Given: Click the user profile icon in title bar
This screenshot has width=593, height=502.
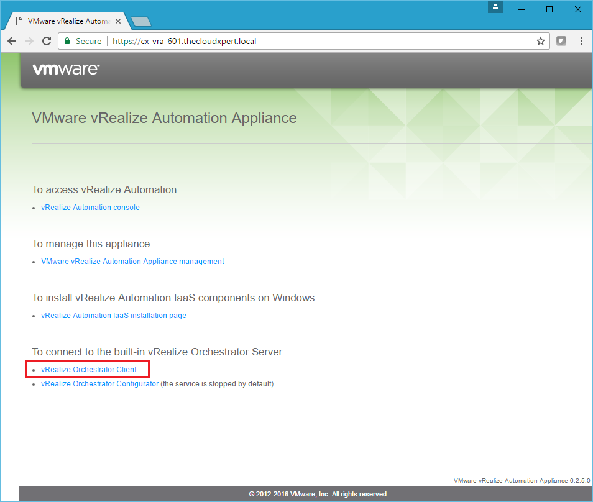Looking at the screenshot, I should point(495,7).
